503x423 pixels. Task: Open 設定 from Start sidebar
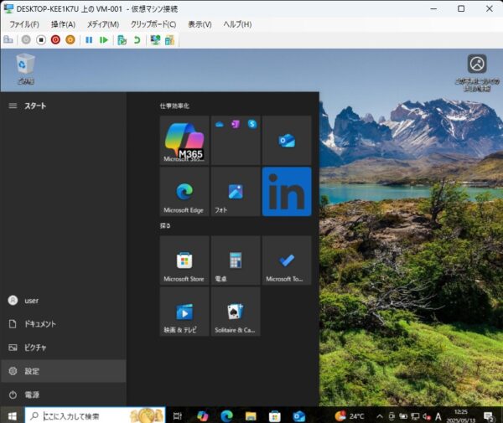pyautogui.click(x=64, y=371)
